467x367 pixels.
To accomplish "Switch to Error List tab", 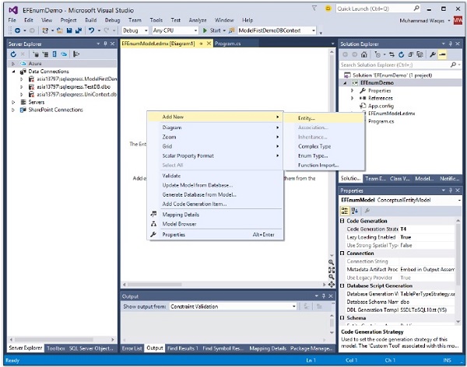I will [132, 348].
